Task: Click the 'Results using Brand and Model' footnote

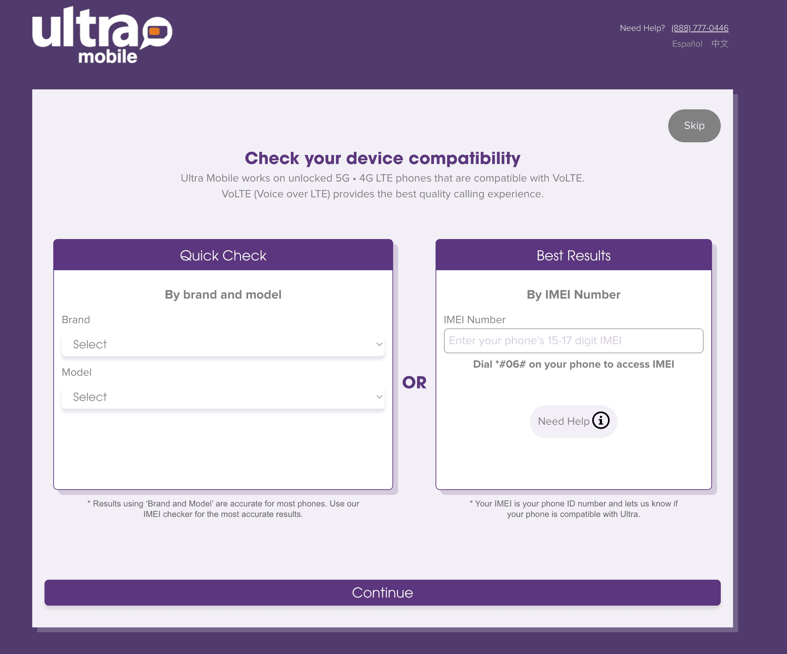Action: pos(223,509)
